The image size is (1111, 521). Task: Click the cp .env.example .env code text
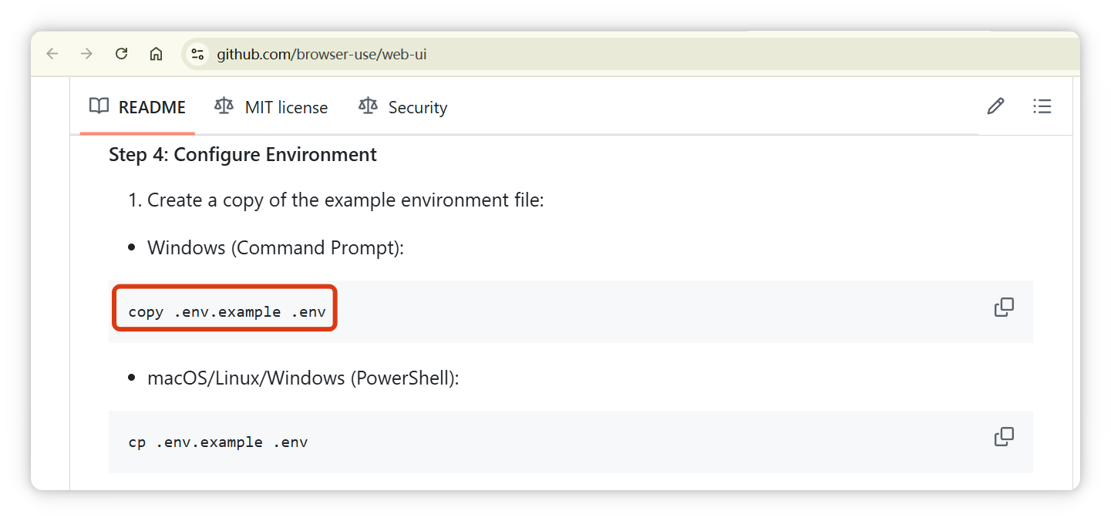[217, 442]
